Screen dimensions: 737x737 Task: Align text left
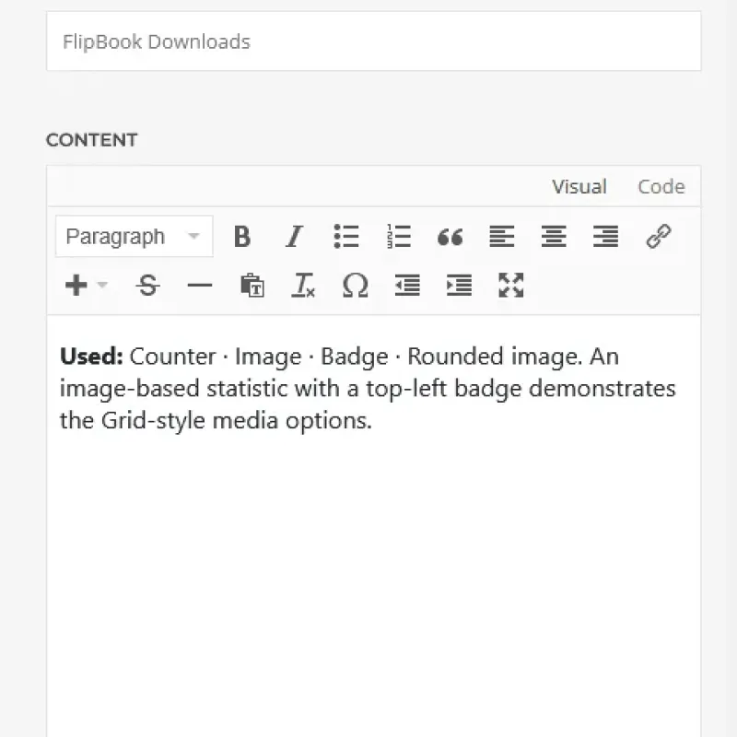[x=502, y=236]
